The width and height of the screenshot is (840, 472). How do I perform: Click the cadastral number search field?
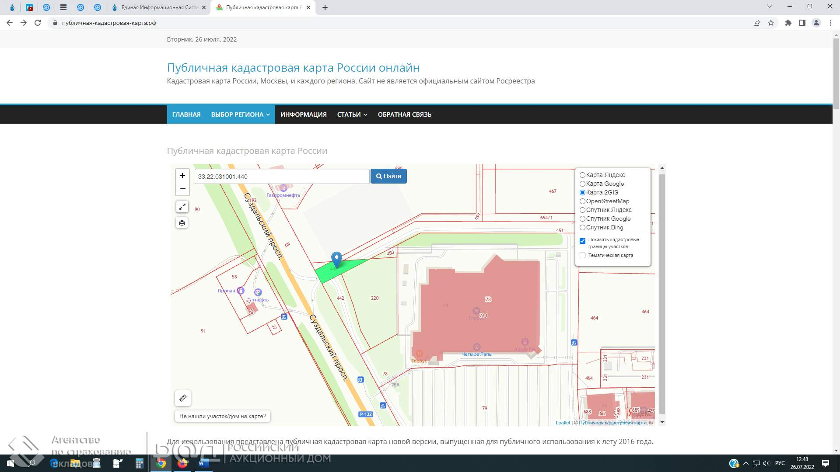282,177
